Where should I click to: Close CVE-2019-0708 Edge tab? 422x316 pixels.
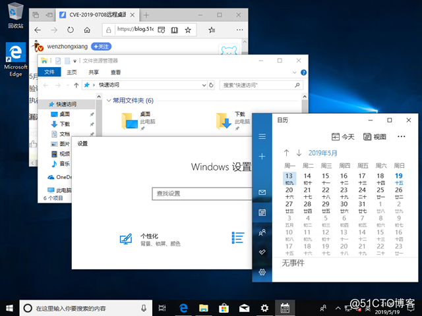(133, 15)
